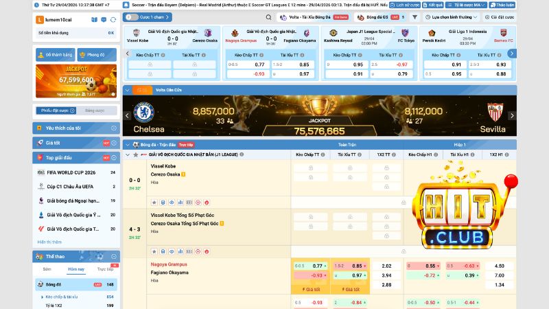Click the star icon under corner kicks match

click(x=154, y=251)
